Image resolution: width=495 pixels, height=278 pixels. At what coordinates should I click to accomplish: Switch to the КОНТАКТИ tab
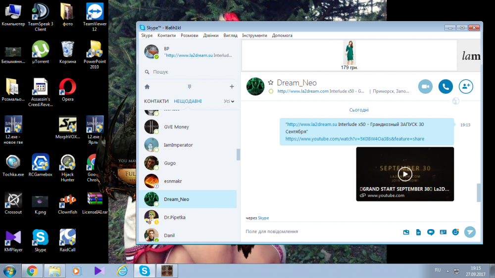click(x=156, y=101)
